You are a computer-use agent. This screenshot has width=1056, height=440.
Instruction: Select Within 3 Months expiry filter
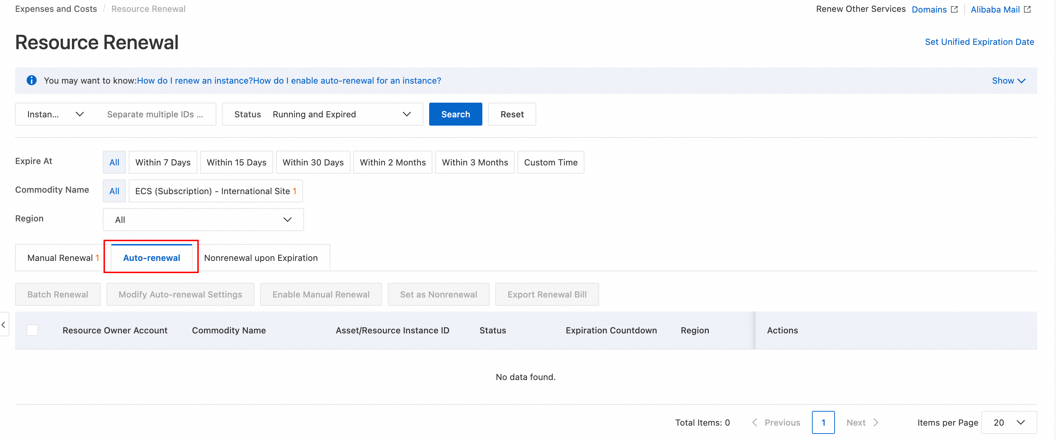[474, 163]
